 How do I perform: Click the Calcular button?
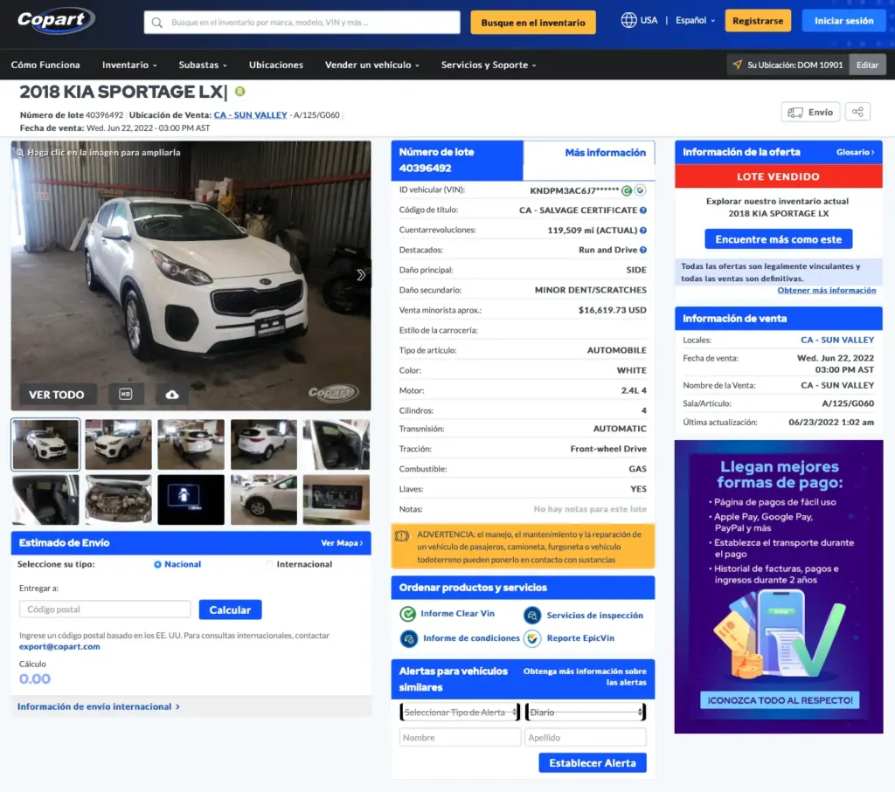(x=230, y=609)
